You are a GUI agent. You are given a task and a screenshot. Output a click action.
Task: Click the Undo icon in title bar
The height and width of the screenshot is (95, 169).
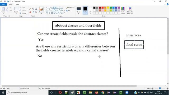[8, 1]
